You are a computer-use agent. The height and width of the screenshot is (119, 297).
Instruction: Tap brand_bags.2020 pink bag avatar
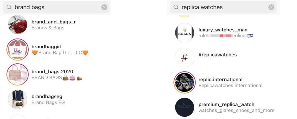pos(18,74)
